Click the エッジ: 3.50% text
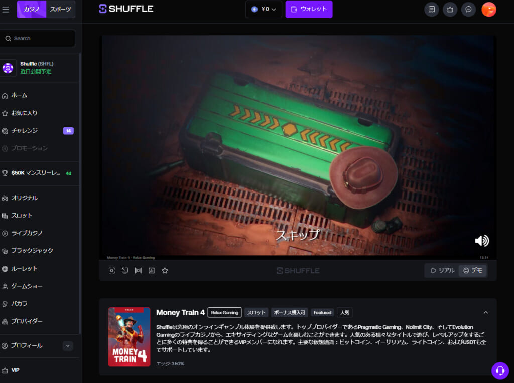 pos(170,363)
